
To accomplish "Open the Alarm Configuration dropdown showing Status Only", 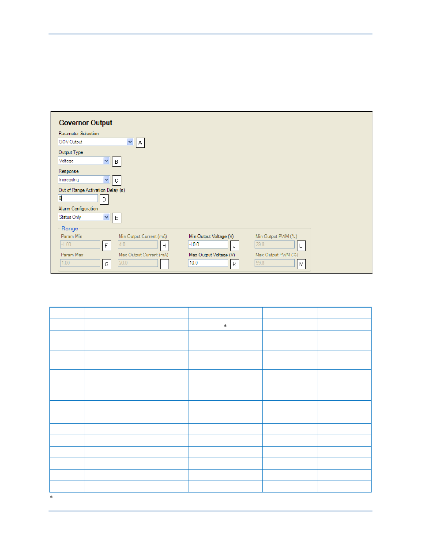I will [84, 217].
